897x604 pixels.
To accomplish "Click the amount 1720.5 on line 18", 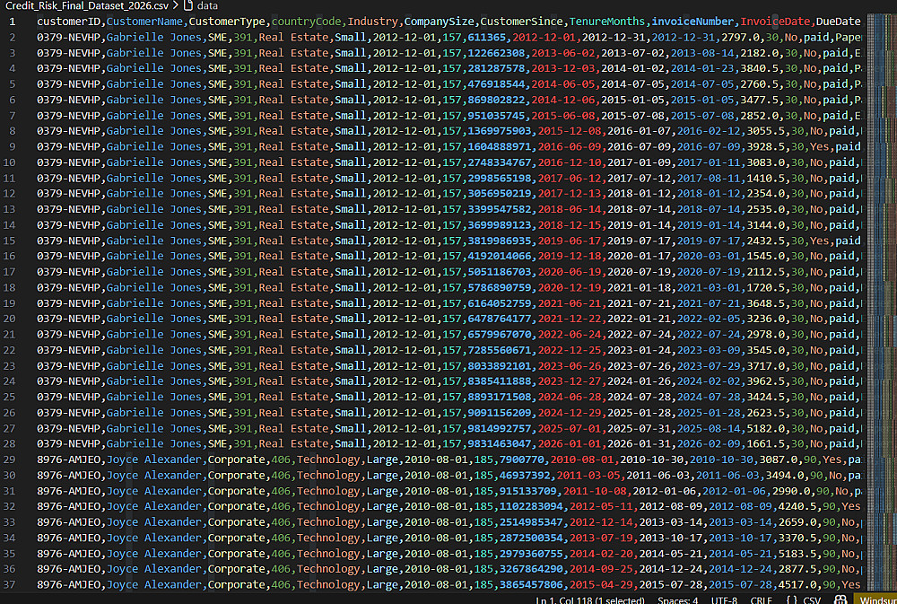I will pos(765,287).
